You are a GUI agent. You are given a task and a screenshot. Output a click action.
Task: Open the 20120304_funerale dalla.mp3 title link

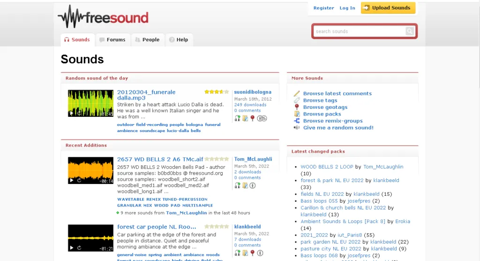[146, 95]
